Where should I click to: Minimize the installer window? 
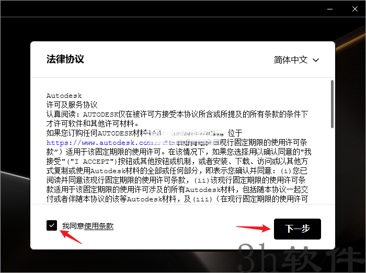click(330, 9)
